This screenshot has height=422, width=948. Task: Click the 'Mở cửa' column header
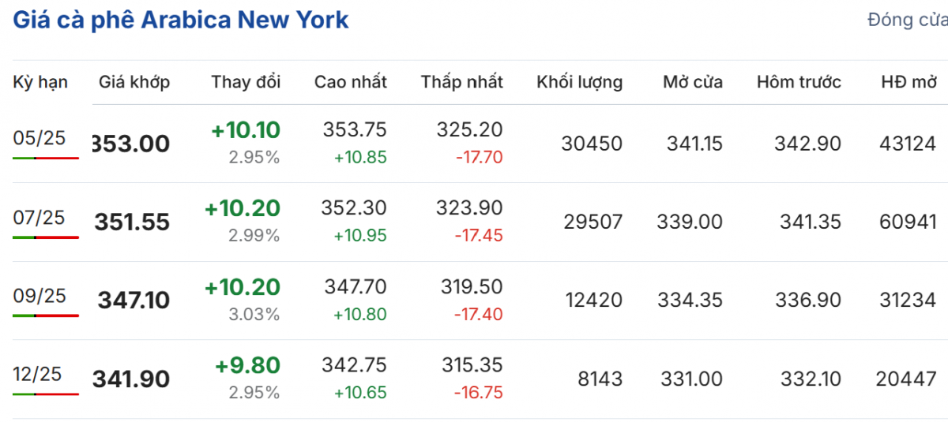click(693, 82)
